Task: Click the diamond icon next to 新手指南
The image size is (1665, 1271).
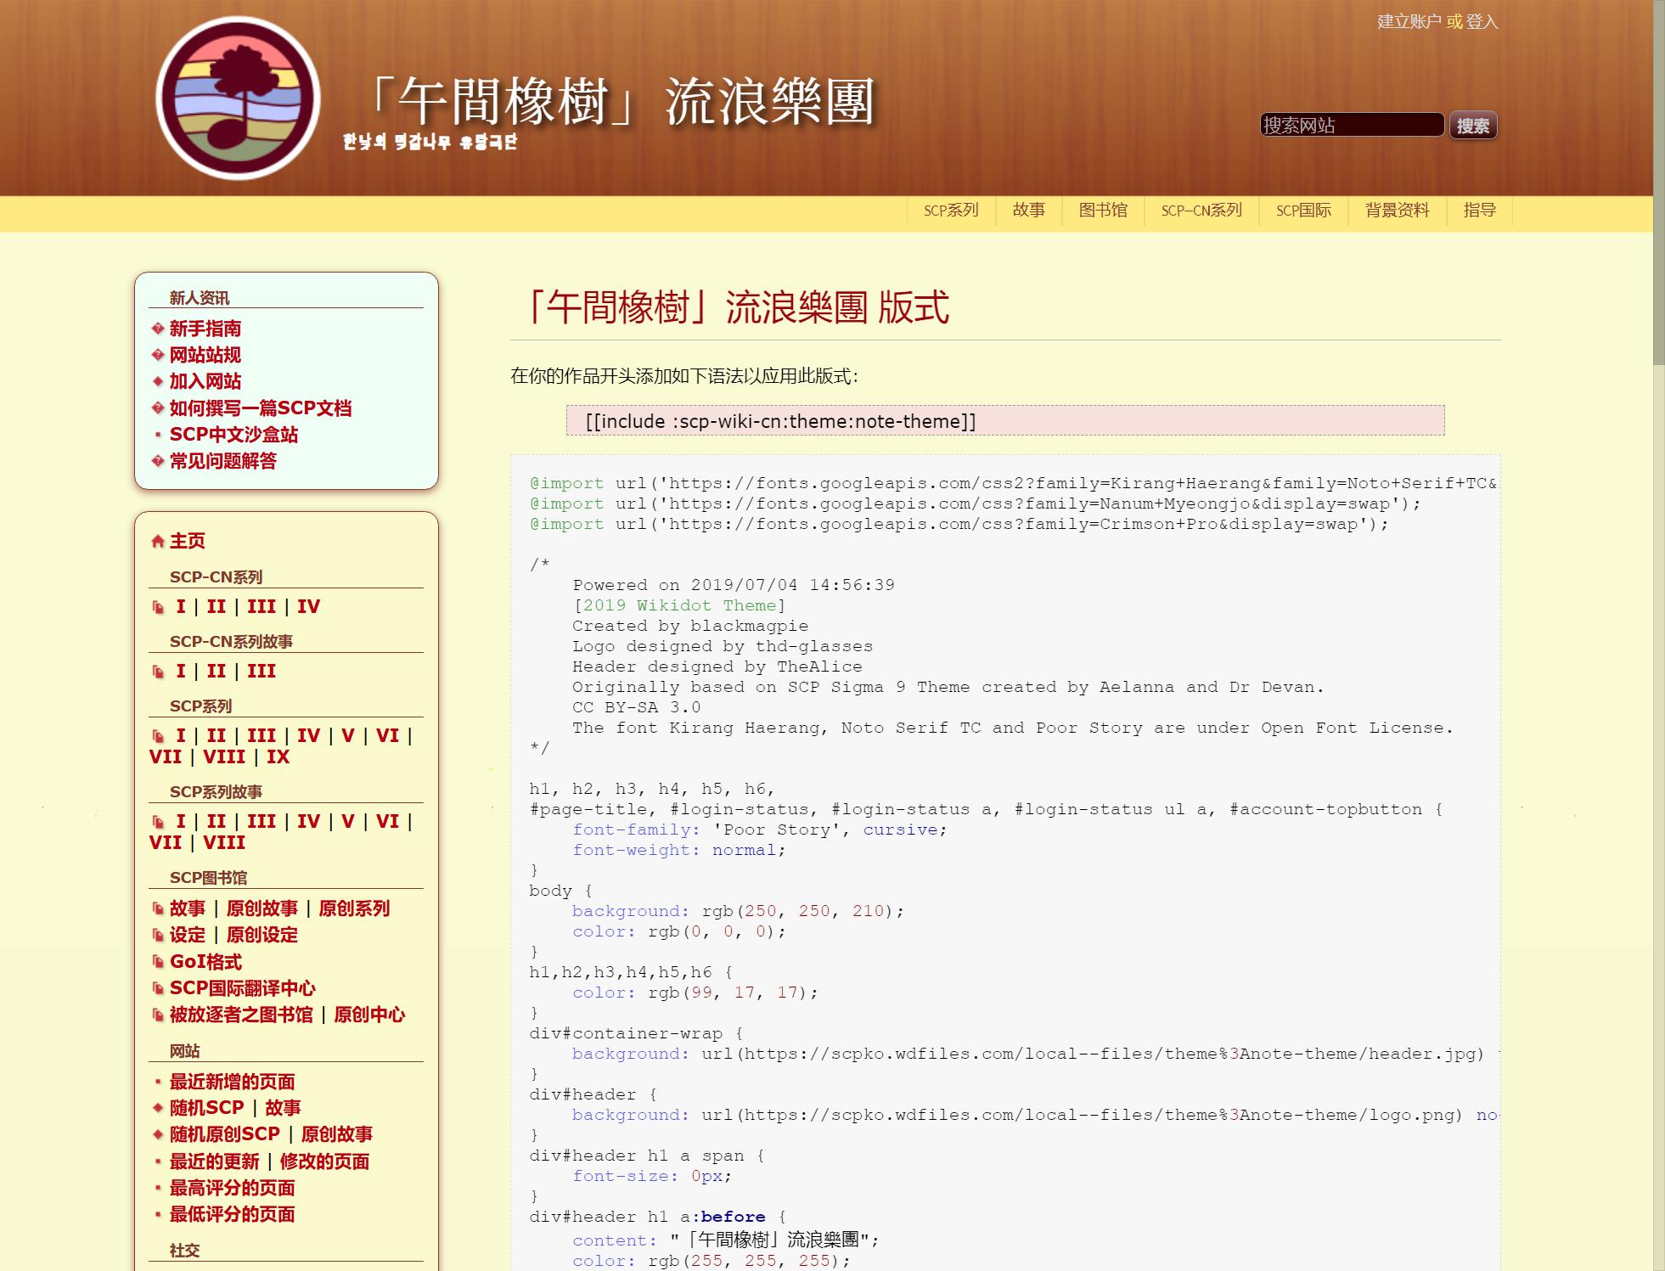Action: click(x=157, y=329)
